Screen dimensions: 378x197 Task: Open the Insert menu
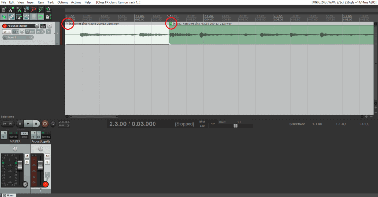click(31, 2)
